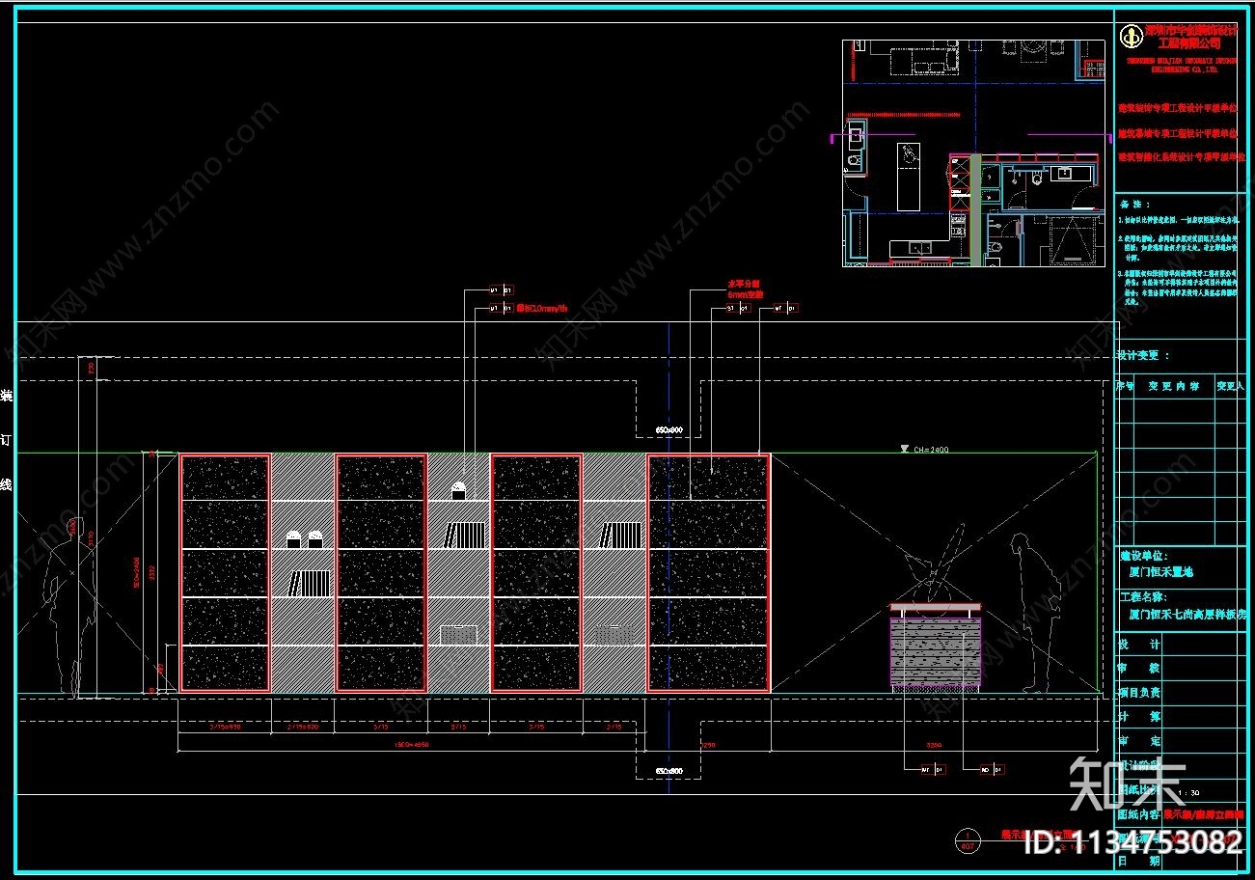The height and width of the screenshot is (880, 1255).
Task: Click the left material tag under the side cabinet
Action: [932, 770]
